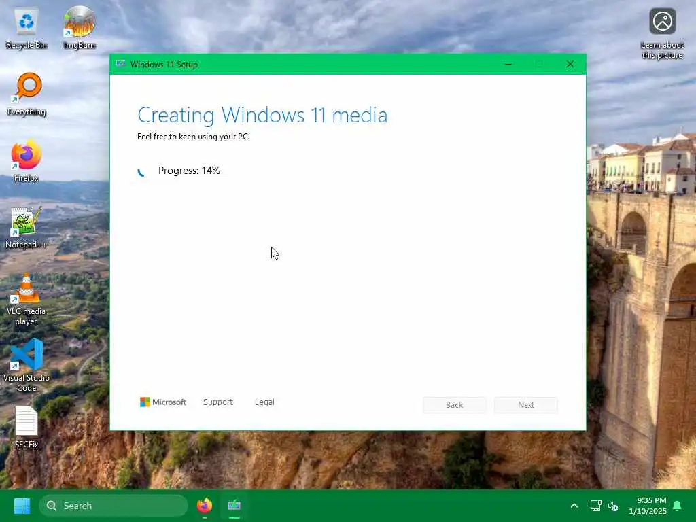Open the notification bell icon
696x522 pixels.
(x=678, y=506)
